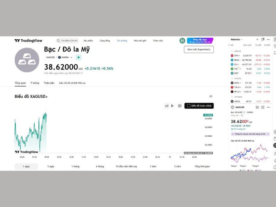276x207 pixels.
Task: Switch chart to area style
Action: coord(167,106)
